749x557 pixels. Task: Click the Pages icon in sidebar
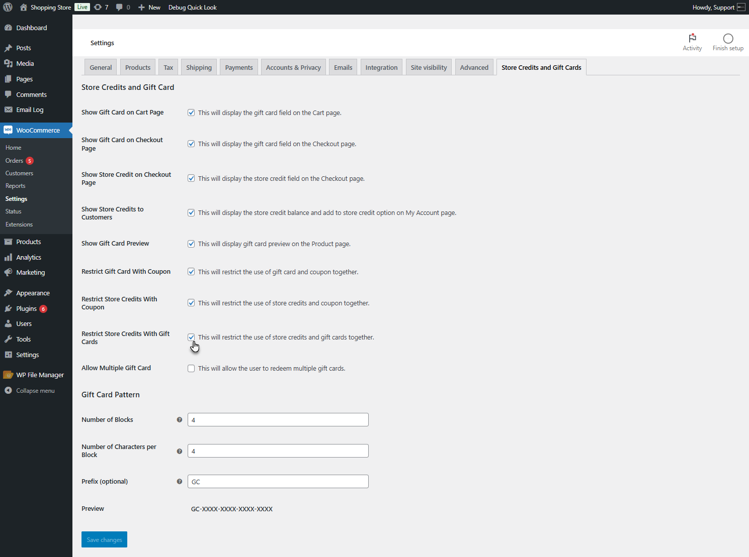pyautogui.click(x=8, y=79)
